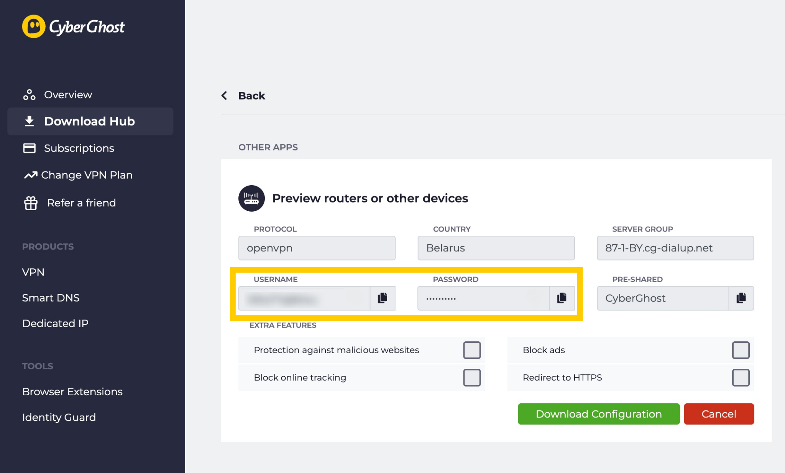
Task: Click the Download Hub arrow icon
Action: pos(30,121)
